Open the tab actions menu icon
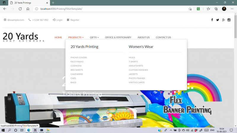Screen dimensions: 237x133 (x=4, y=3)
